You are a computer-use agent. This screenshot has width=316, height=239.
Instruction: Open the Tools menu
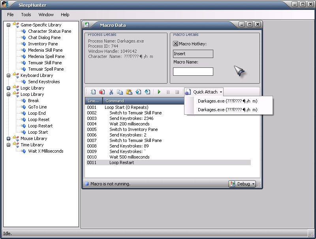tap(26, 15)
